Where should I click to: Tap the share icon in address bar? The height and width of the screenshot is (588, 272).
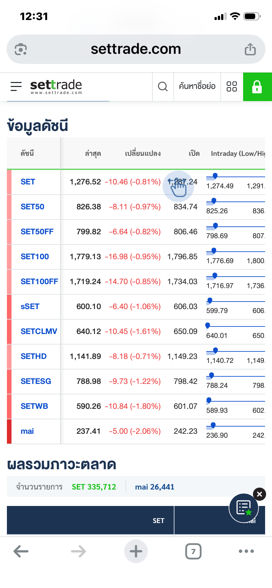(250, 50)
